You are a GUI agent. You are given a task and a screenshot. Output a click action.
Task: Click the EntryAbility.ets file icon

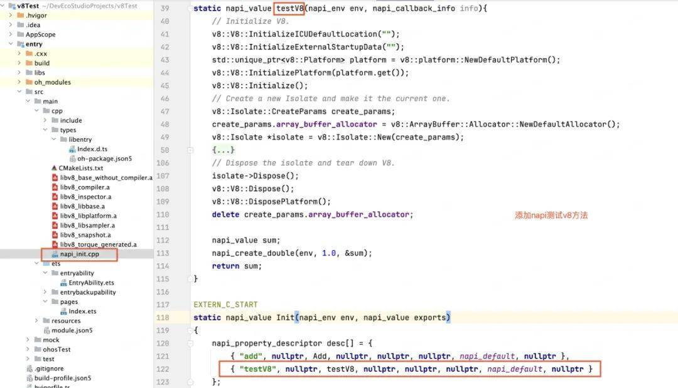pyautogui.click(x=63, y=283)
